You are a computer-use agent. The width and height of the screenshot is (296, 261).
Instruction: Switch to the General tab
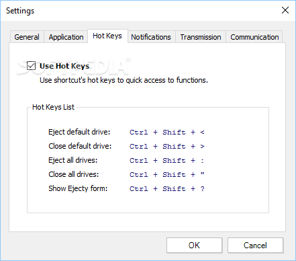click(x=27, y=37)
